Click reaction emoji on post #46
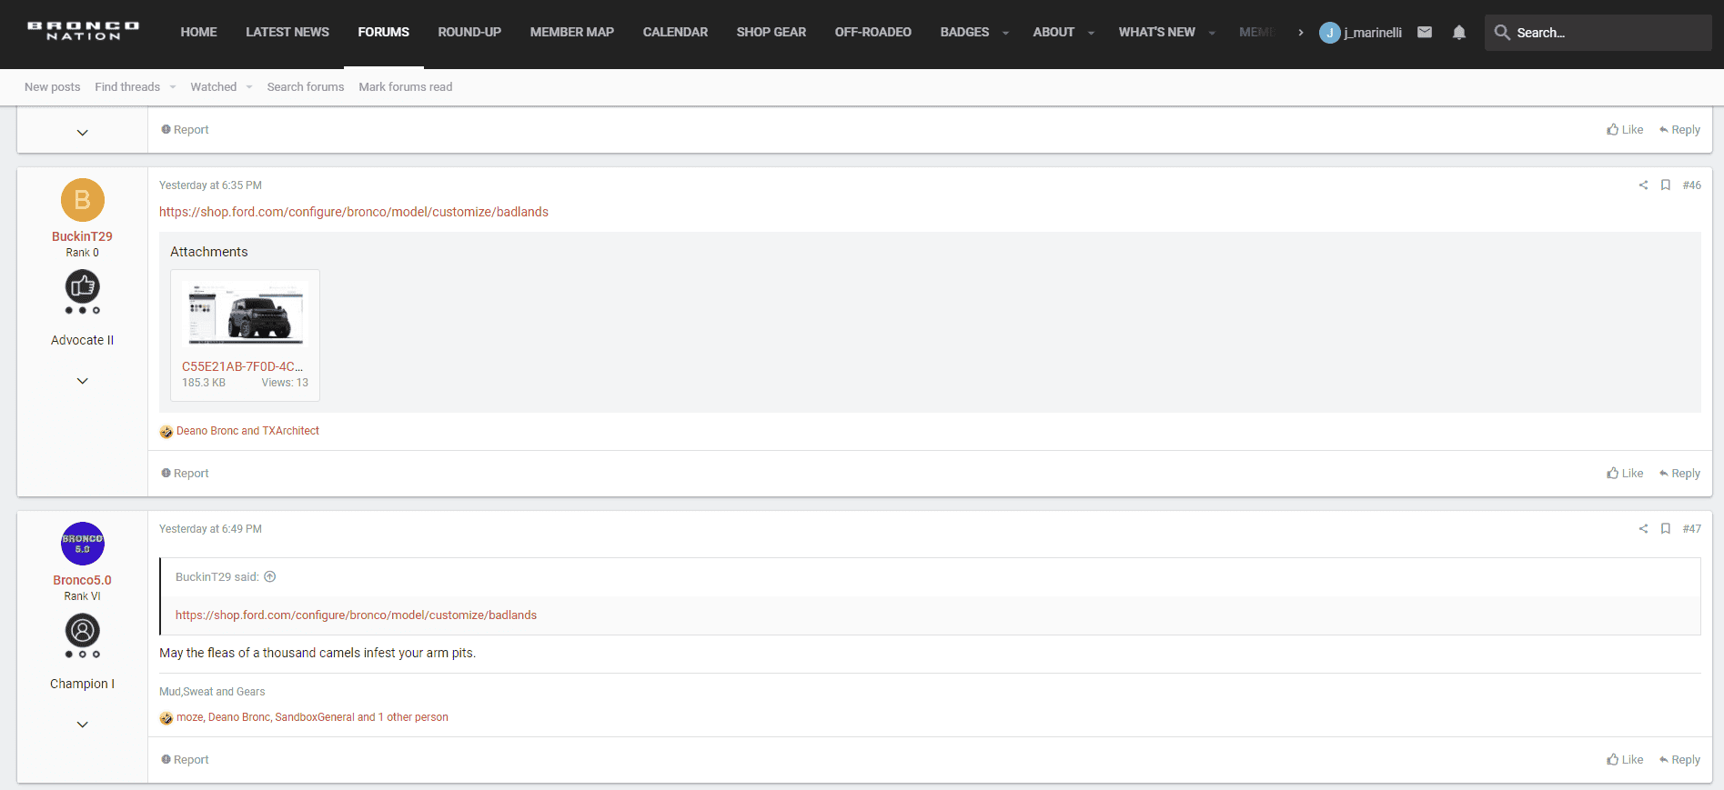This screenshot has width=1724, height=790. (166, 432)
